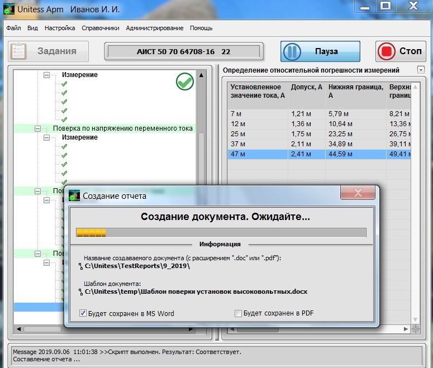Image resolution: width=433 pixels, height=368 pixels.
Task: Open dropdown next to 'Определение относительной погрешности измерений'
Action: coord(421,70)
